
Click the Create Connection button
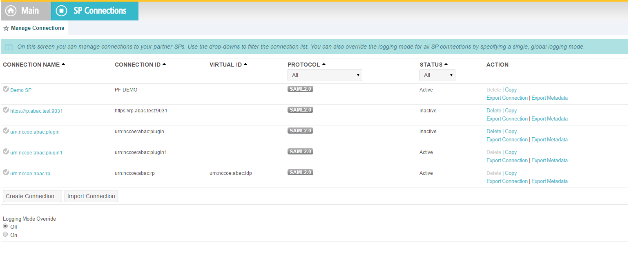(32, 196)
